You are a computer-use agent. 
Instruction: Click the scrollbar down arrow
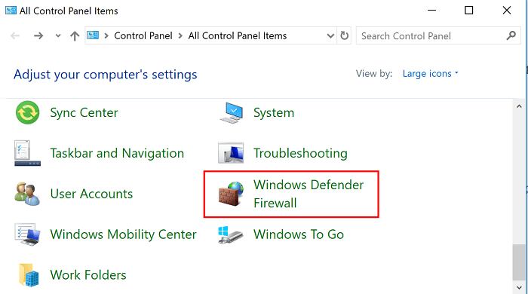tap(519, 288)
